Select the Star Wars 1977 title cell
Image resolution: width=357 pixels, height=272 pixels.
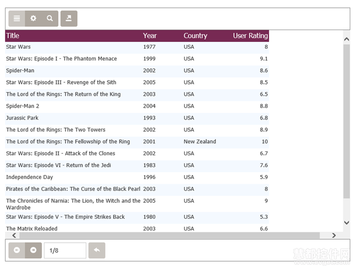pos(18,47)
